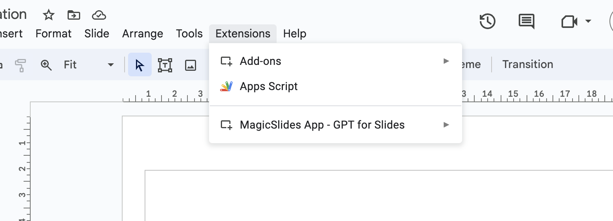Open version history clock icon

(x=487, y=21)
